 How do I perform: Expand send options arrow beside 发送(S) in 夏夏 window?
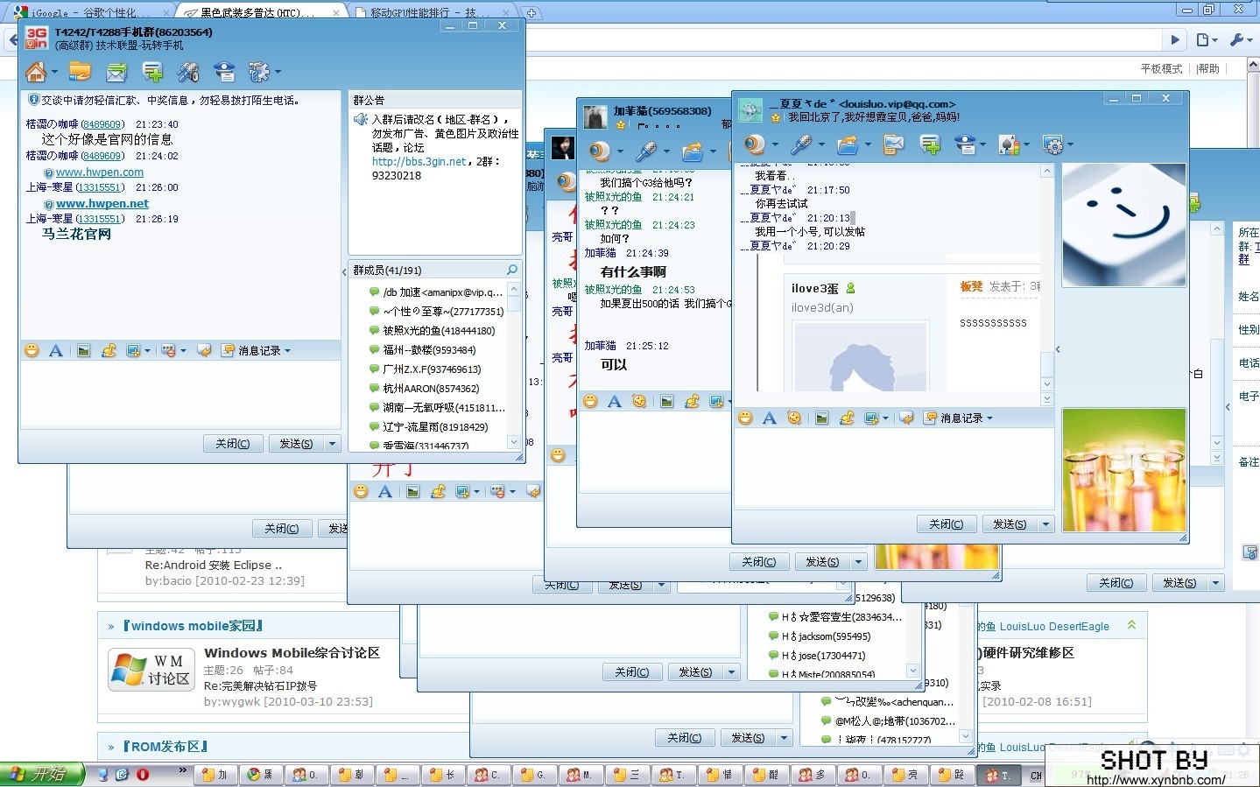click(1045, 523)
